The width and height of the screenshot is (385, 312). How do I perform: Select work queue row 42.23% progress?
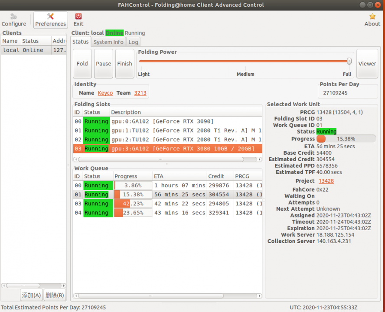click(168, 204)
